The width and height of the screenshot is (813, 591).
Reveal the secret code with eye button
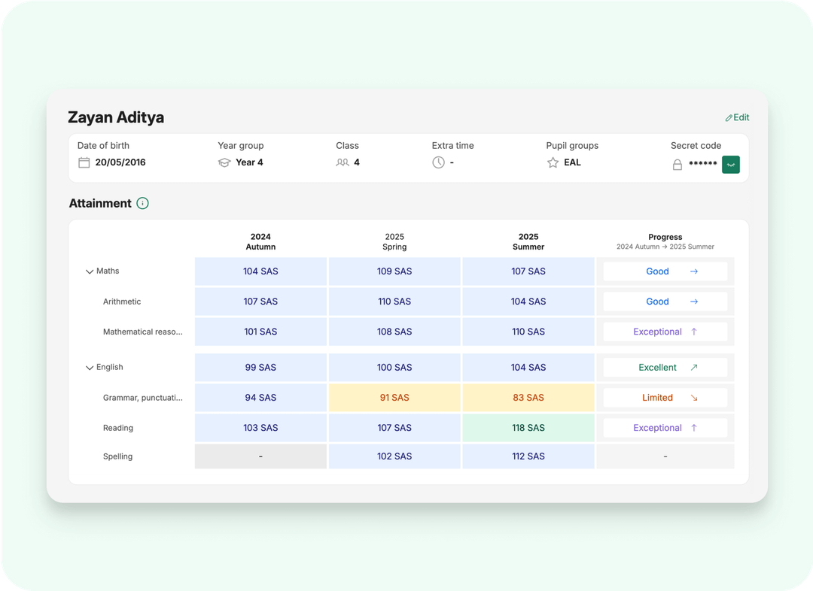pos(730,165)
